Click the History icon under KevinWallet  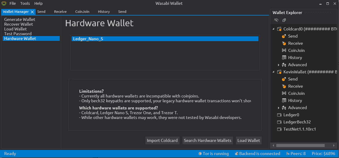(x=284, y=100)
